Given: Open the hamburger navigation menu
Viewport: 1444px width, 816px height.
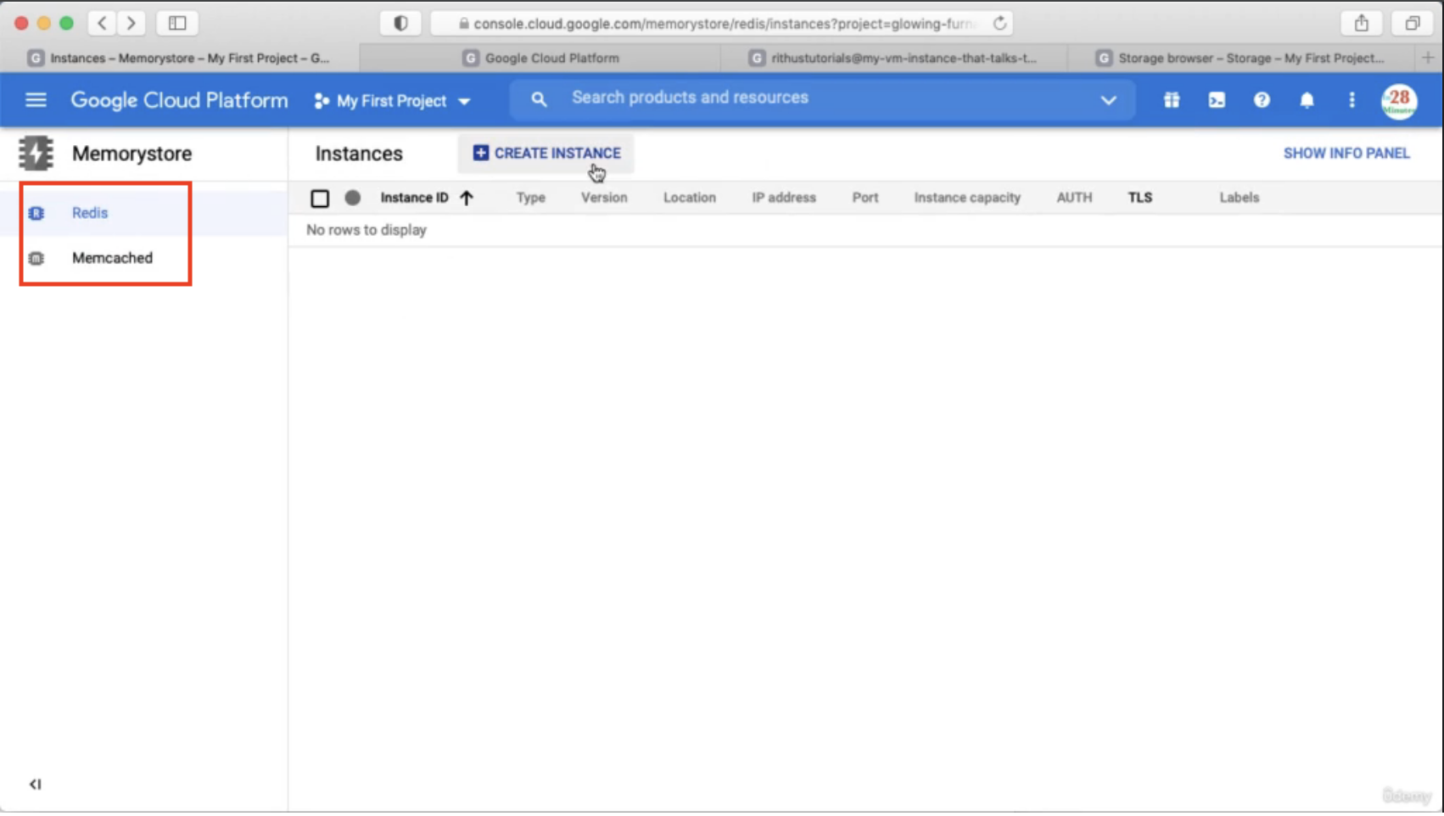Looking at the screenshot, I should (36, 100).
